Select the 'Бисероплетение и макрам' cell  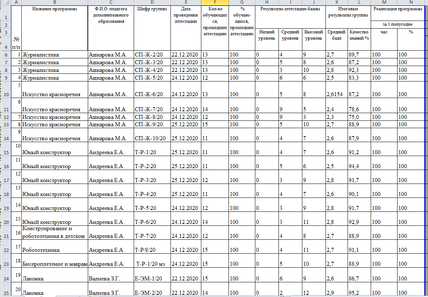pos(55,260)
